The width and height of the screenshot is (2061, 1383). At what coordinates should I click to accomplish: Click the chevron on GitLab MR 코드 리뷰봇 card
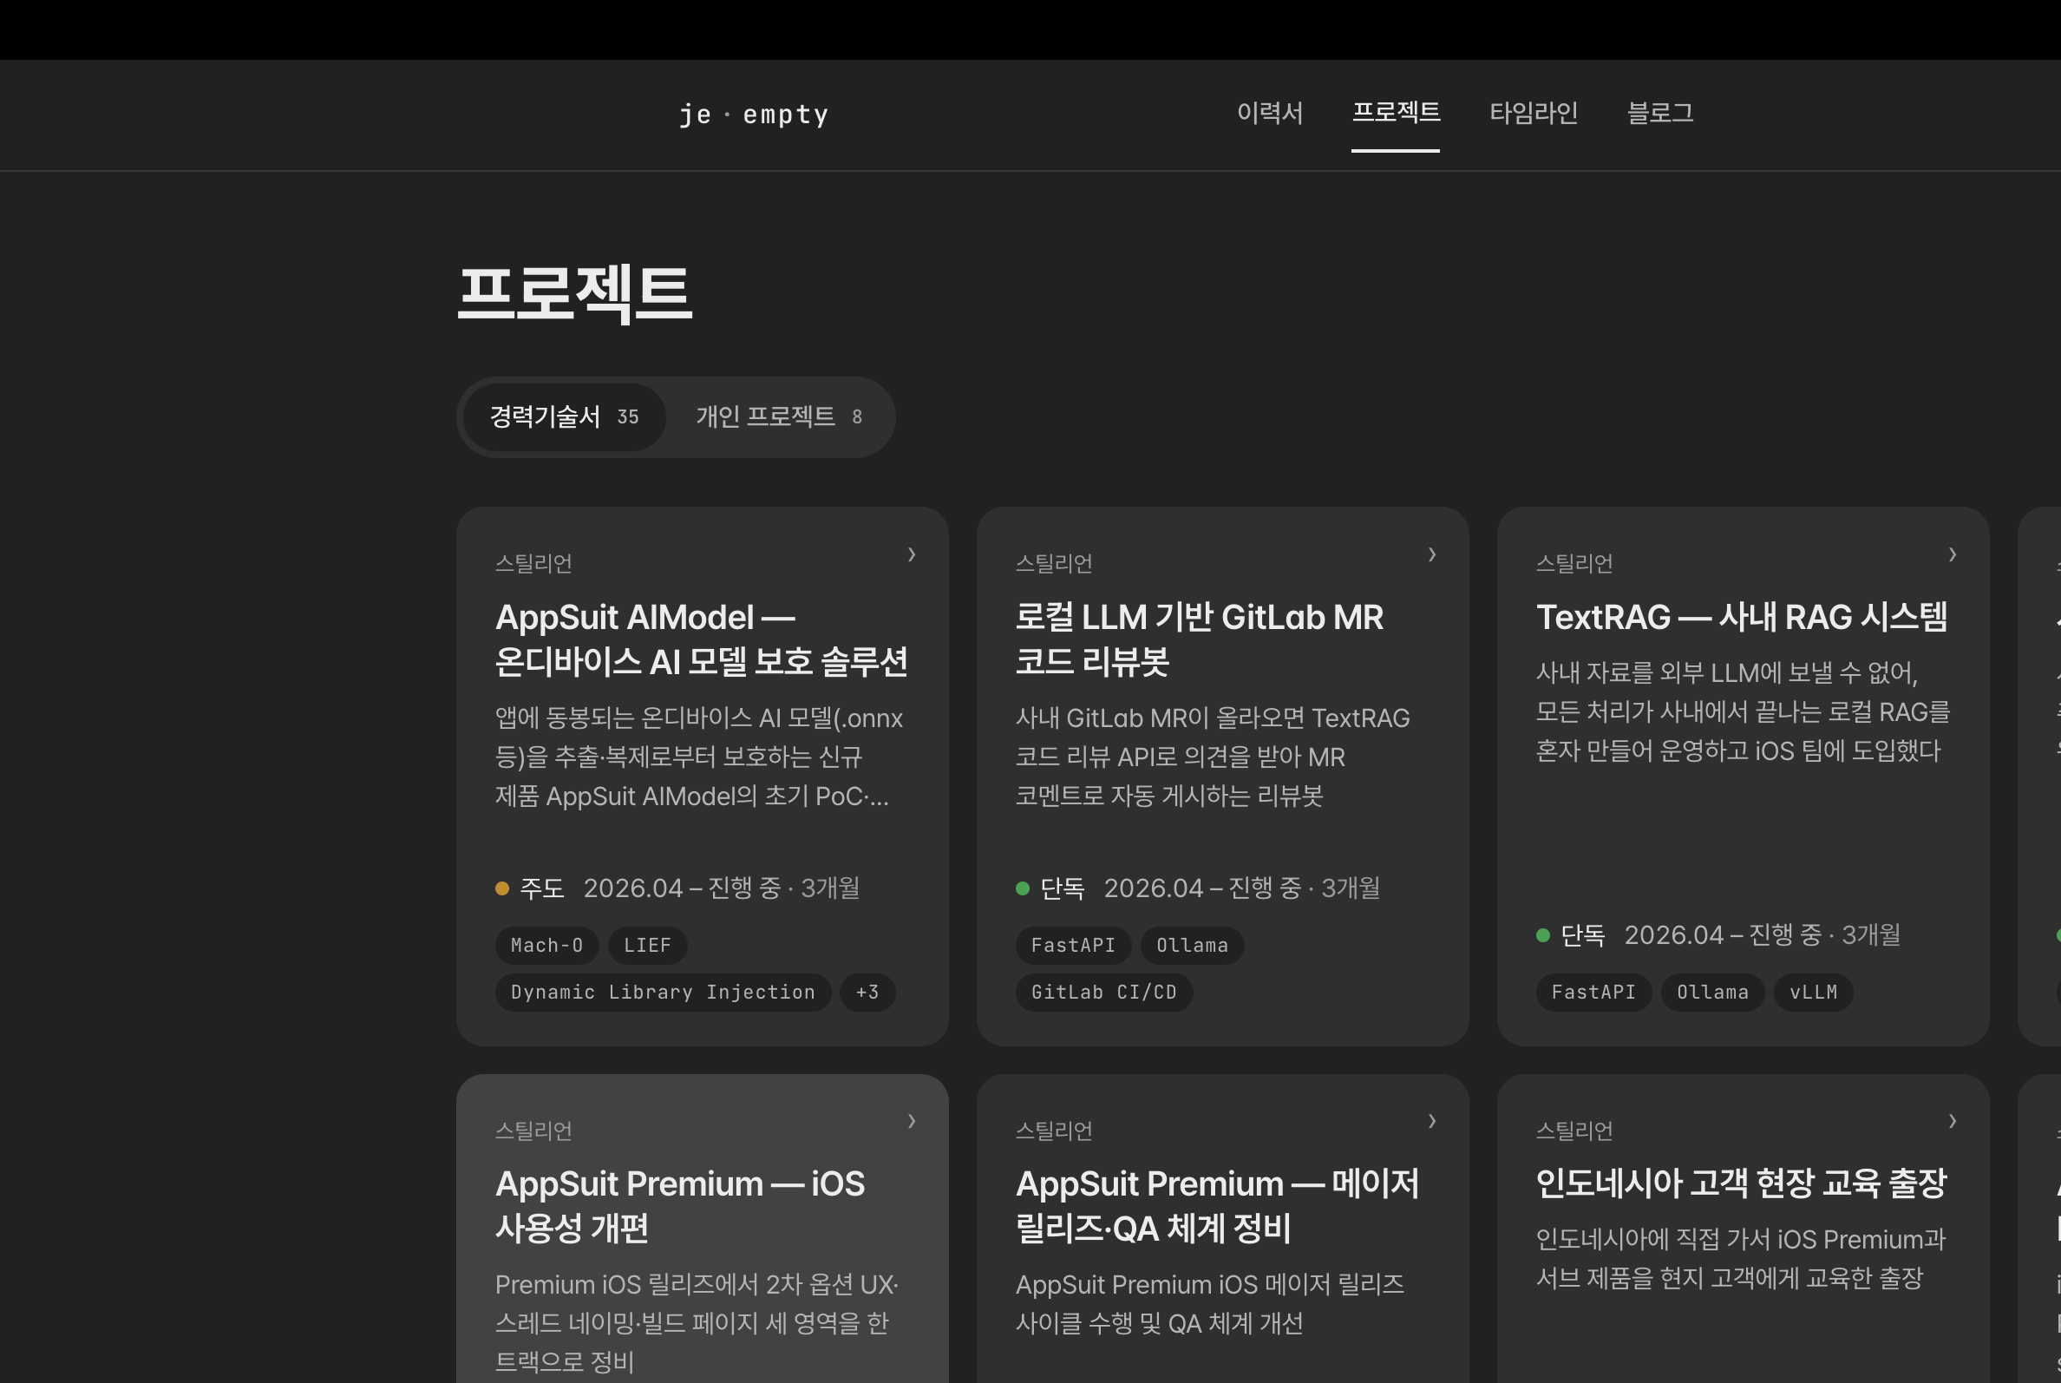point(1432,554)
